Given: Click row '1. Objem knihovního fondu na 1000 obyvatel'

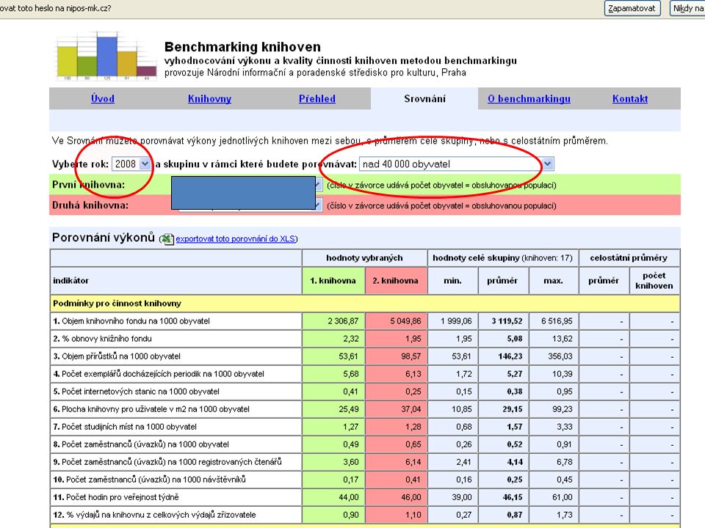Looking at the screenshot, I should (x=365, y=321).
